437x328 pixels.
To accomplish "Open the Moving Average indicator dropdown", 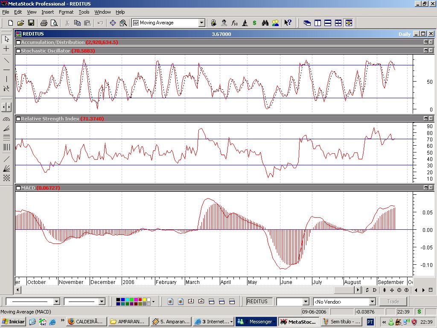I will (201, 23).
